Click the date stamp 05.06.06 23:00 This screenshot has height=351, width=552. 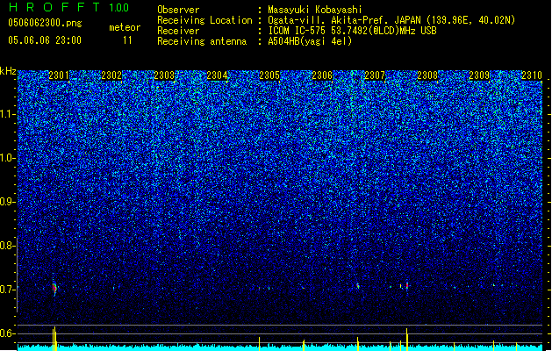(45, 40)
